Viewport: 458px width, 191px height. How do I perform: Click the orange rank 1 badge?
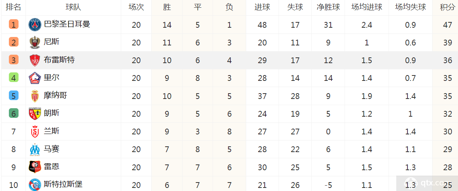[14, 25]
